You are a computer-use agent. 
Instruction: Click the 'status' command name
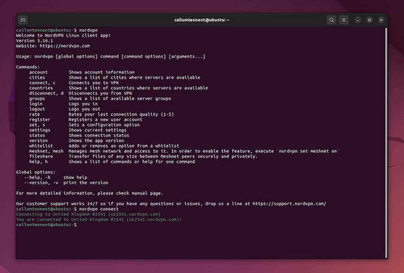point(37,135)
